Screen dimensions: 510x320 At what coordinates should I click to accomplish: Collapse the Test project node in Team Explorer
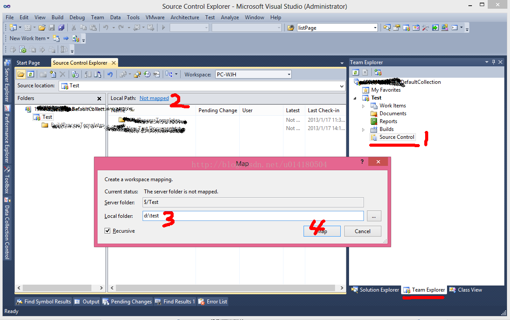pyautogui.click(x=355, y=98)
